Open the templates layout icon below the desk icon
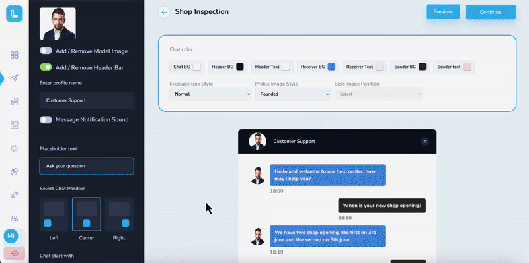This screenshot has height=263, width=529. coord(14,125)
